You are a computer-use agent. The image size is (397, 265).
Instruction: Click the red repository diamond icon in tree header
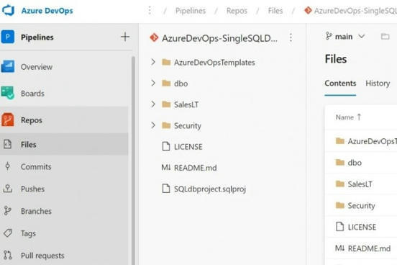coord(154,37)
